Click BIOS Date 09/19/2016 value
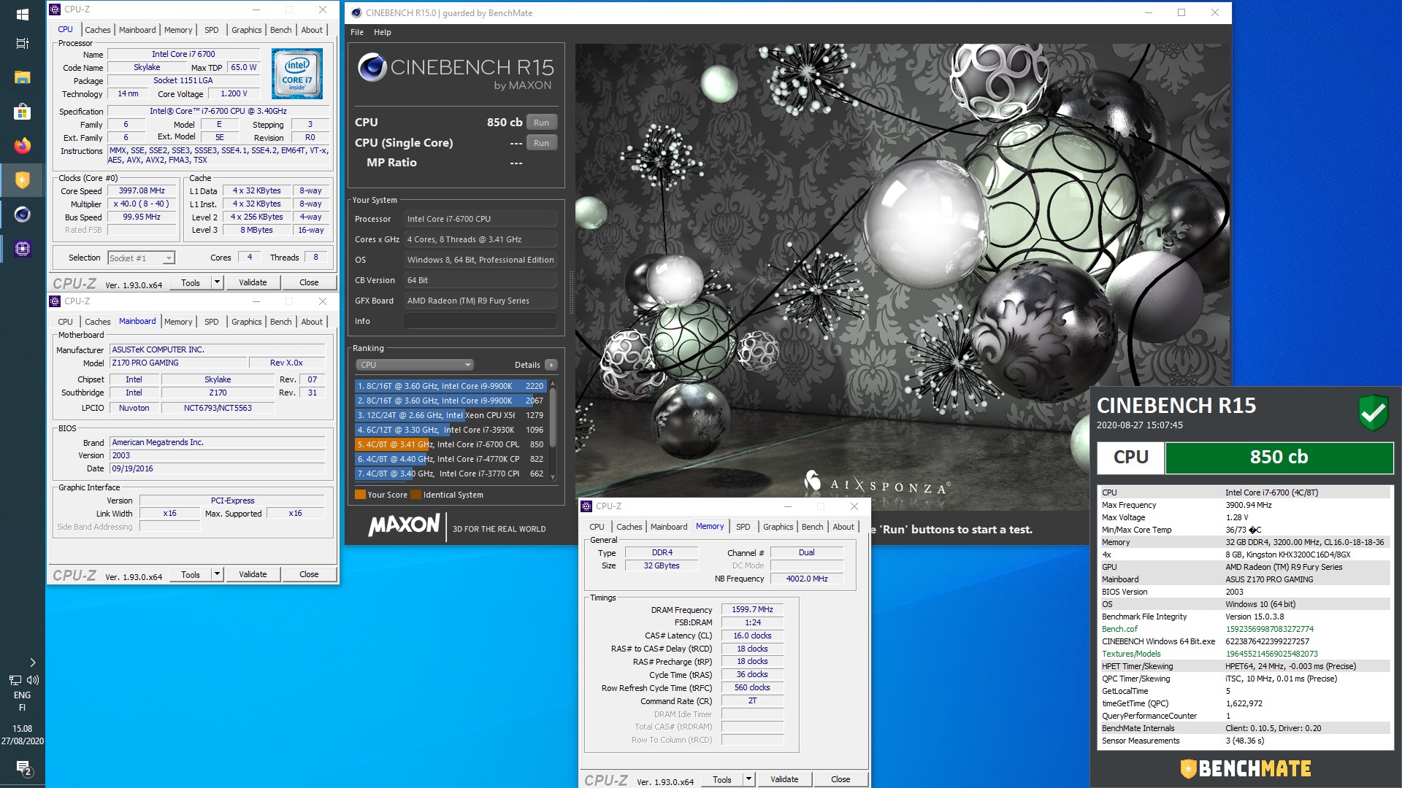 click(x=218, y=468)
